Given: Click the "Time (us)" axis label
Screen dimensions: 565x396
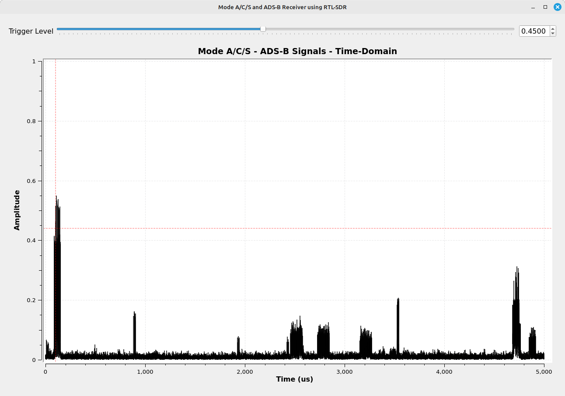Looking at the screenshot, I should [294, 379].
